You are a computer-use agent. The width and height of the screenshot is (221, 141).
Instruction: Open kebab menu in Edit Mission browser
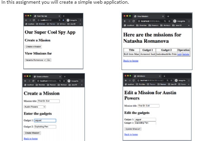click(x=189, y=81)
